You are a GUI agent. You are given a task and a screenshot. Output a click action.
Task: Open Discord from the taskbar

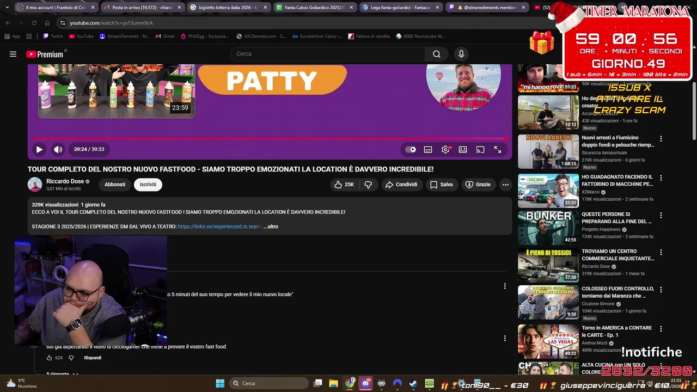click(365, 383)
